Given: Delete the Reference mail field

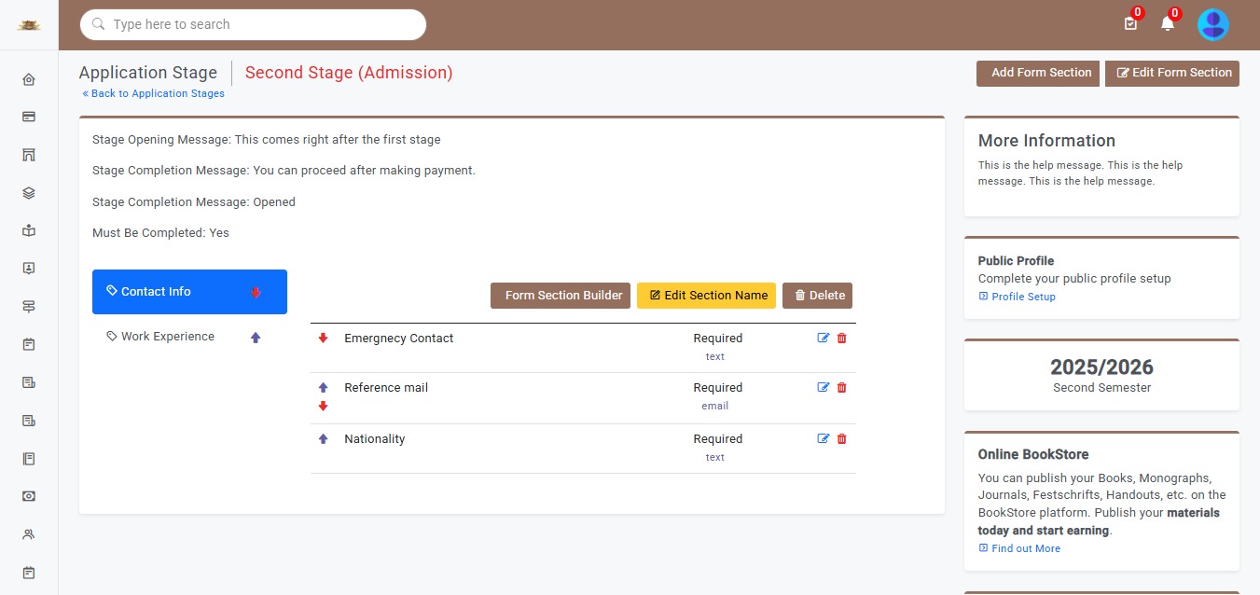Looking at the screenshot, I should point(842,388).
